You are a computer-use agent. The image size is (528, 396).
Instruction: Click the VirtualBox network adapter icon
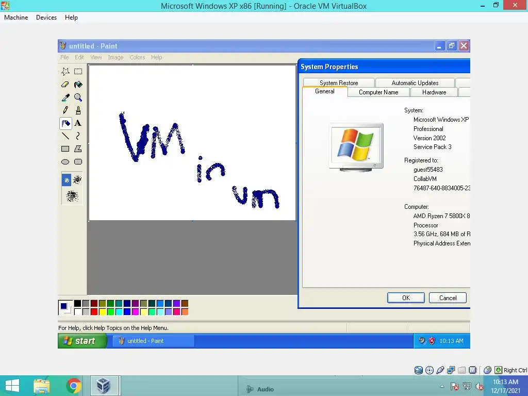click(451, 370)
